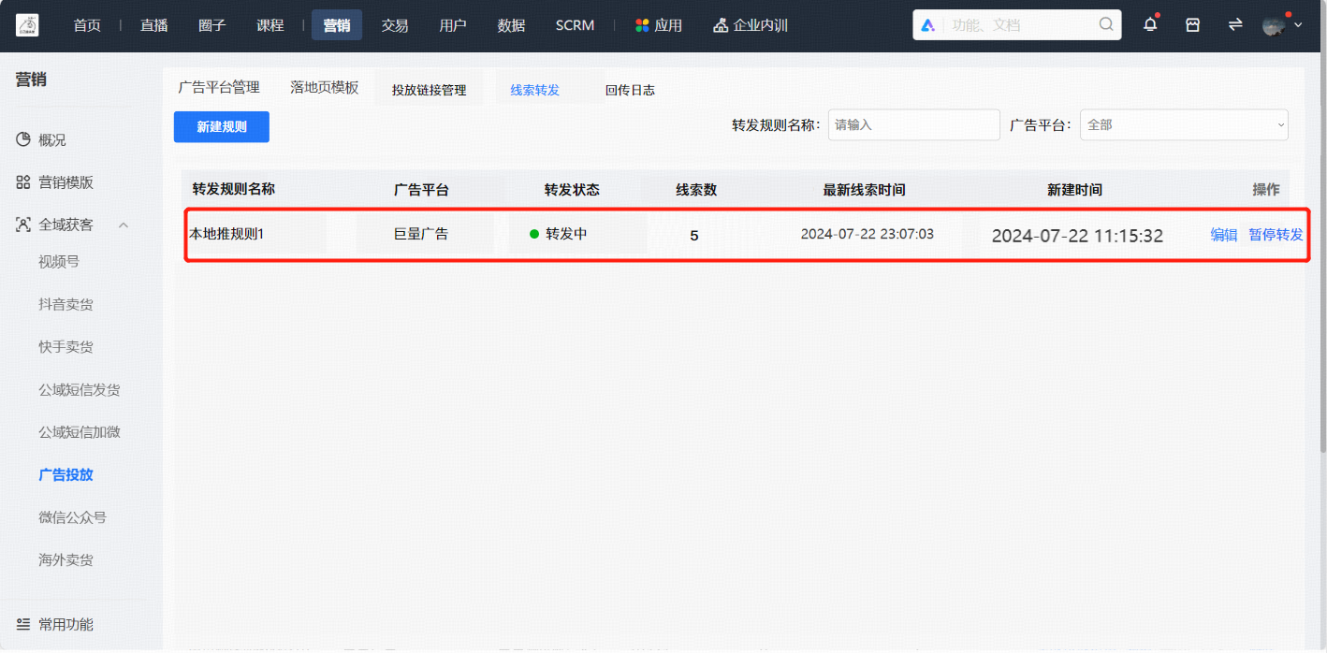The height and width of the screenshot is (653, 1327).
Task: Open 常用功能 in sidebar
Action: pyautogui.click(x=66, y=624)
